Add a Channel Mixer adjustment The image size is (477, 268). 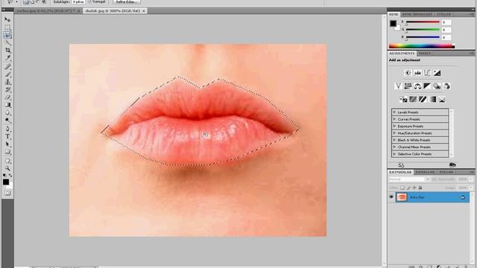coord(446,86)
